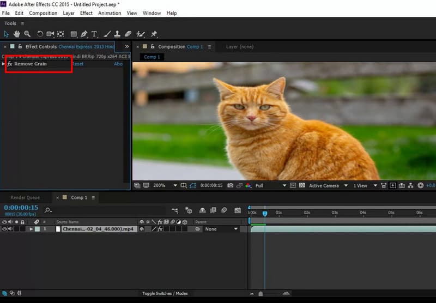Click the Chennai mp4 layer label color

point(37,229)
